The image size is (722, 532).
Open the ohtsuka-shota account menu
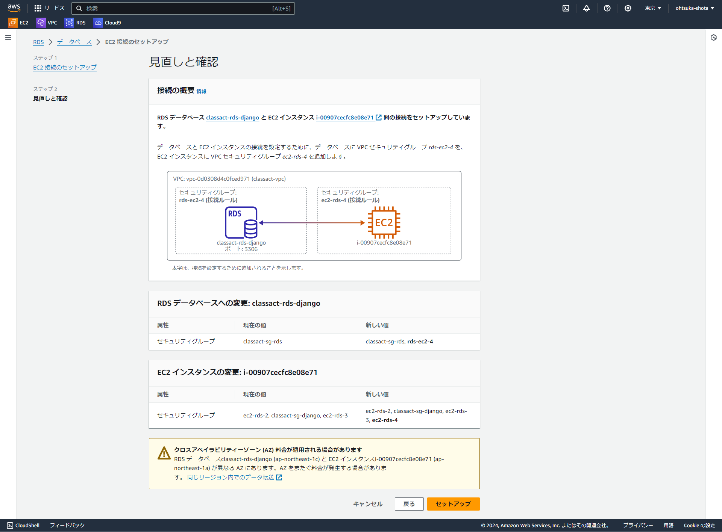(694, 8)
